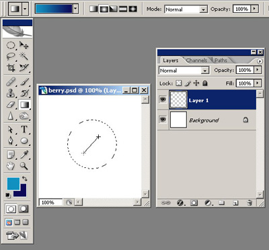Select the Path Selection arrow tool
This screenshot has height=250, width=269.
pos(11,130)
